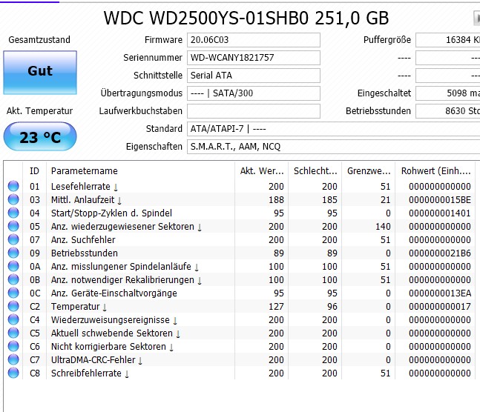Click the Betriebsstunden value field in the header
Screen dimensions: 480x412
pyautogui.click(x=448, y=111)
